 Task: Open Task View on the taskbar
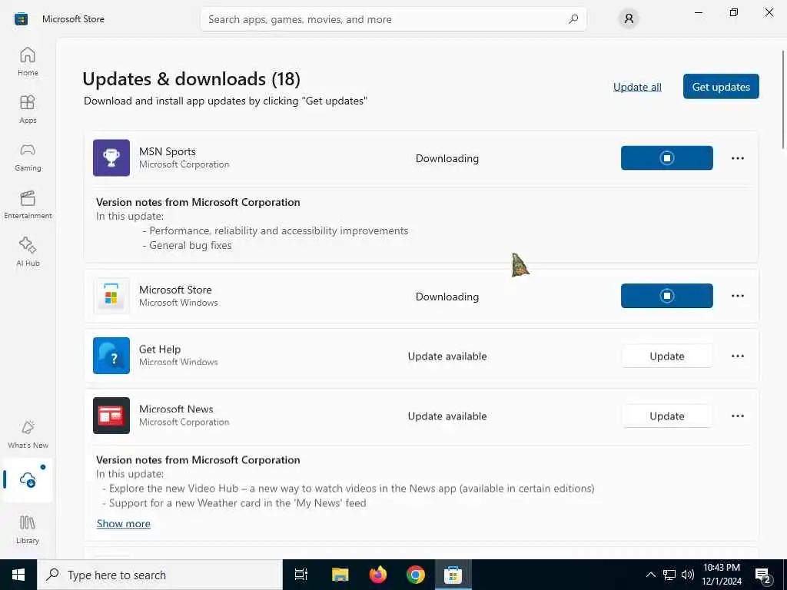[301, 575]
